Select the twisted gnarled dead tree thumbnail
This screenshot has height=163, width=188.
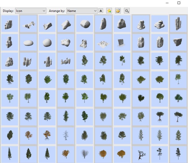coord(141,154)
